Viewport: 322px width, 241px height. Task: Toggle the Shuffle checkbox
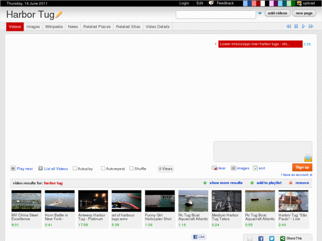[132, 168]
